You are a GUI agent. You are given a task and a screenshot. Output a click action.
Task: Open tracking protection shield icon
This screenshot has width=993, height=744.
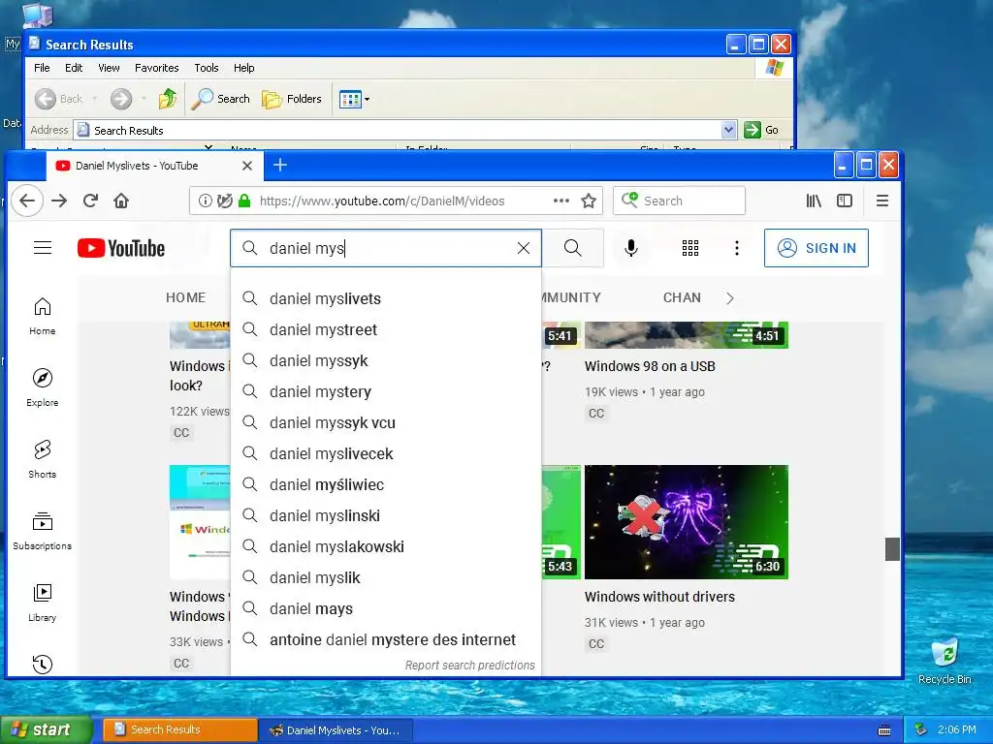pos(224,201)
